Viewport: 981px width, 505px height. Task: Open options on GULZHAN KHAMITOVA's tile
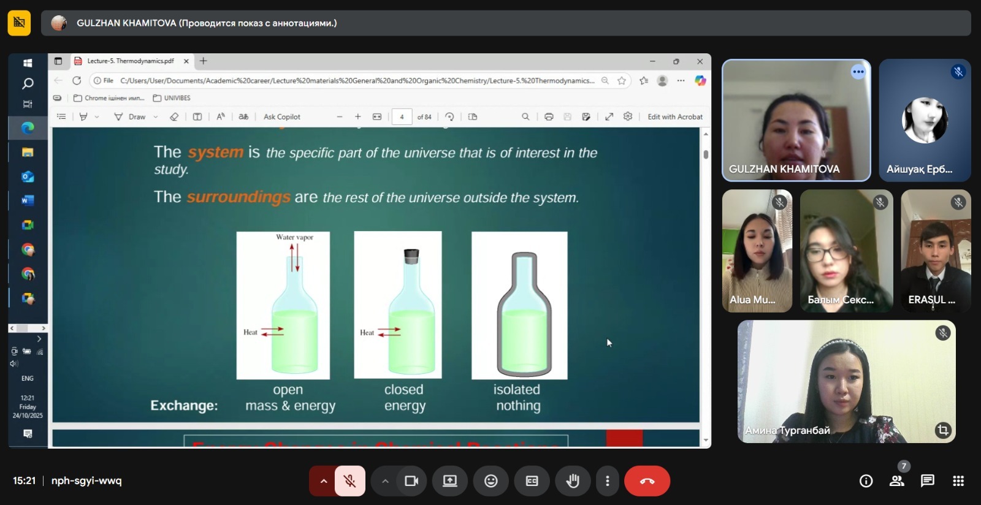pyautogui.click(x=858, y=72)
